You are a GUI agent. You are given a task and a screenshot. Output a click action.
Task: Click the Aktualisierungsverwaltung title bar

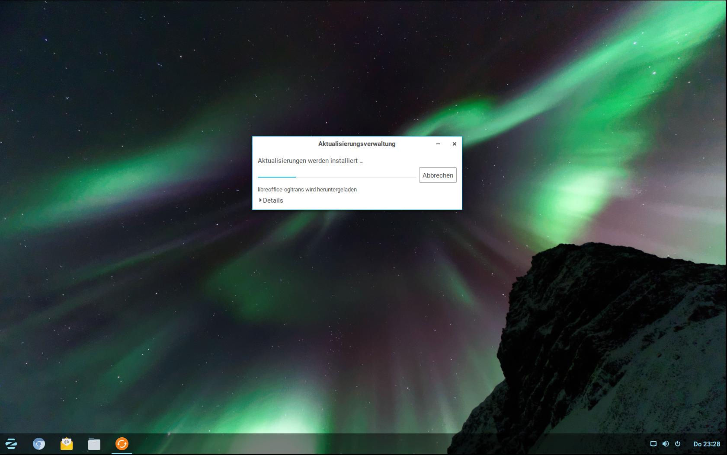[x=357, y=144]
